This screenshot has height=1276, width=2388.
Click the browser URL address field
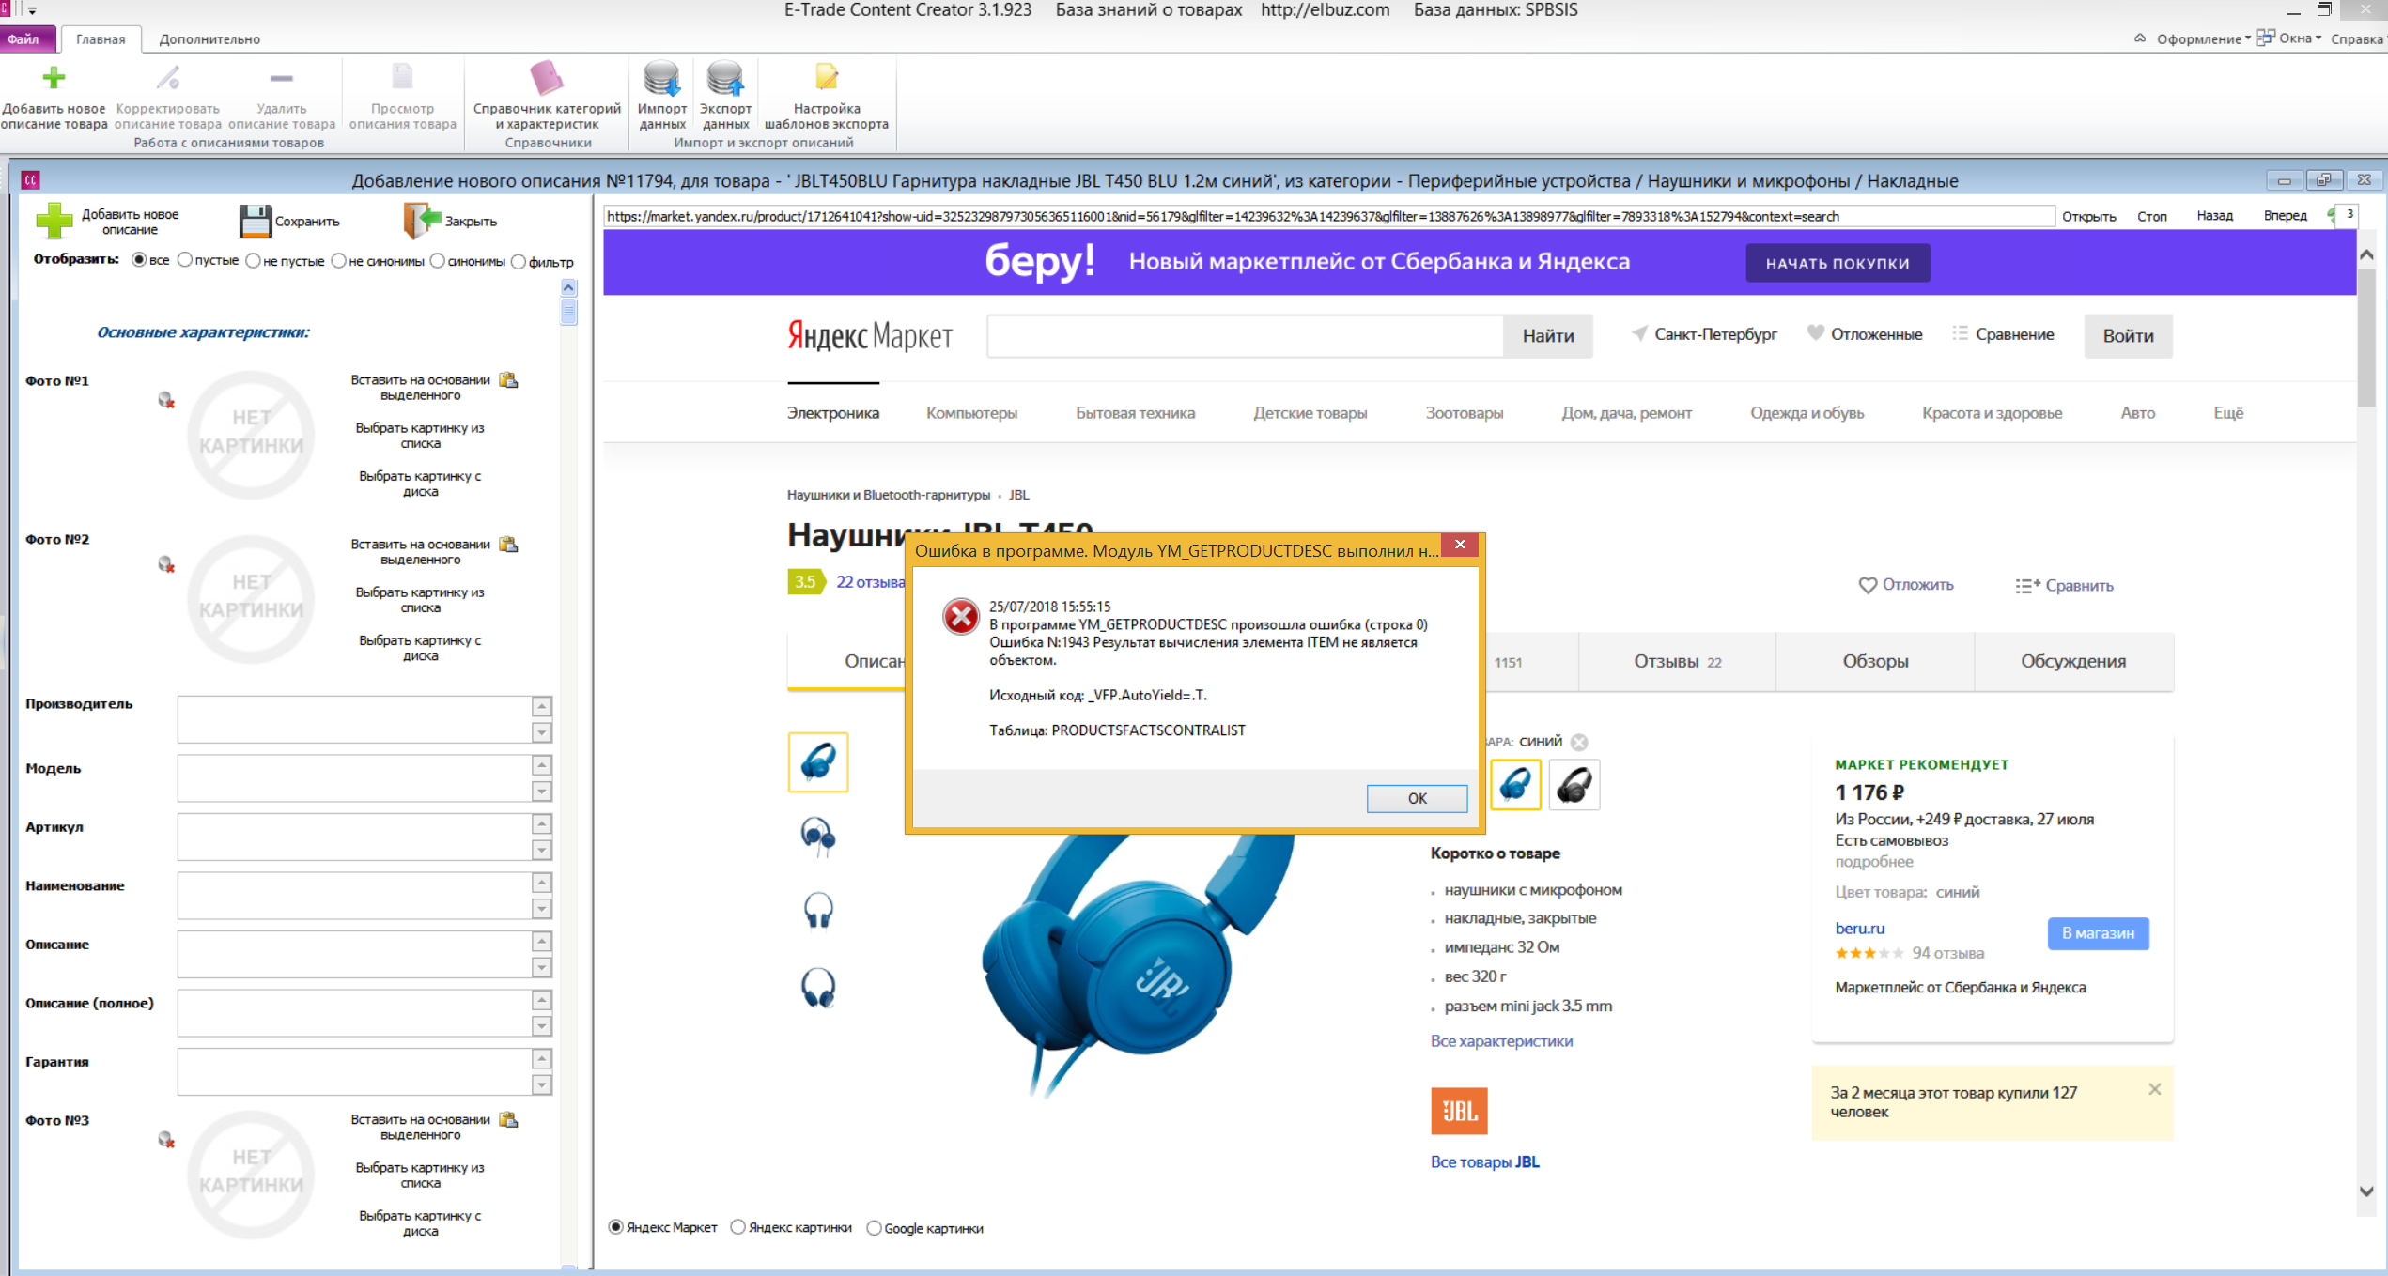(1328, 216)
